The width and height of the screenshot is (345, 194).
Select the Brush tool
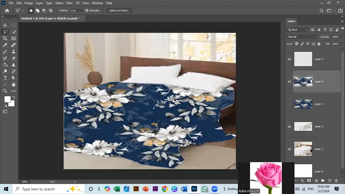point(5,52)
